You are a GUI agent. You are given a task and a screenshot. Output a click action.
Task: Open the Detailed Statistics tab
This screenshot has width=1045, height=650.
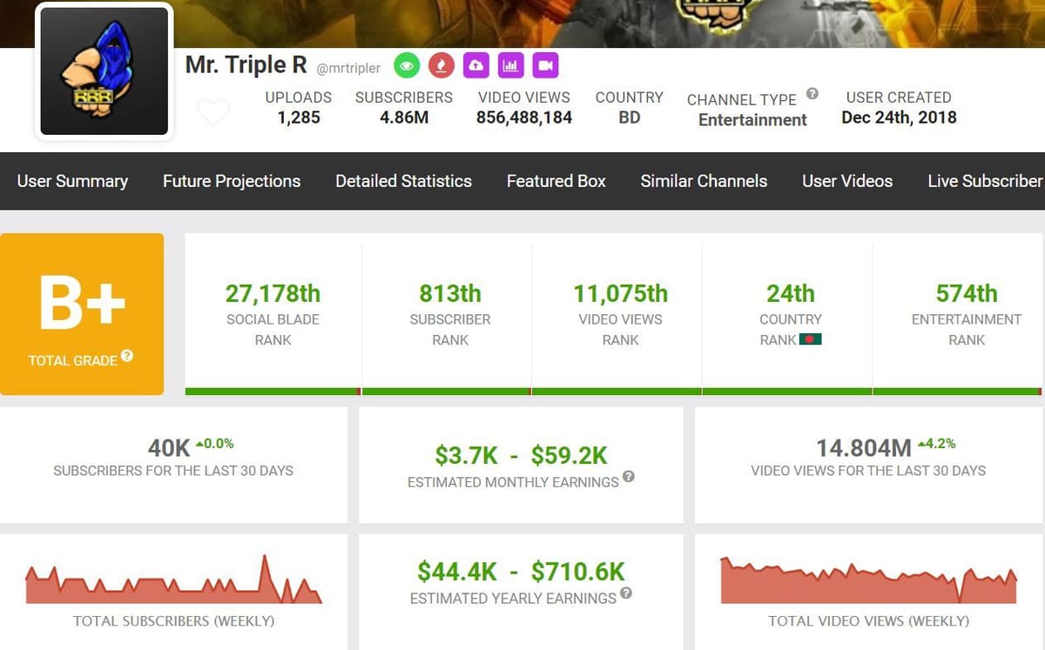403,181
